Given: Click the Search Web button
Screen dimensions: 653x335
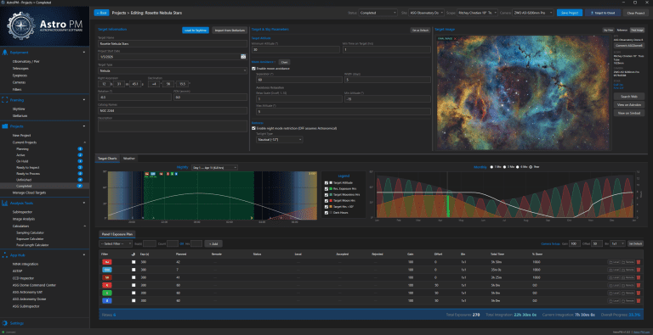Looking at the screenshot, I should point(629,96).
